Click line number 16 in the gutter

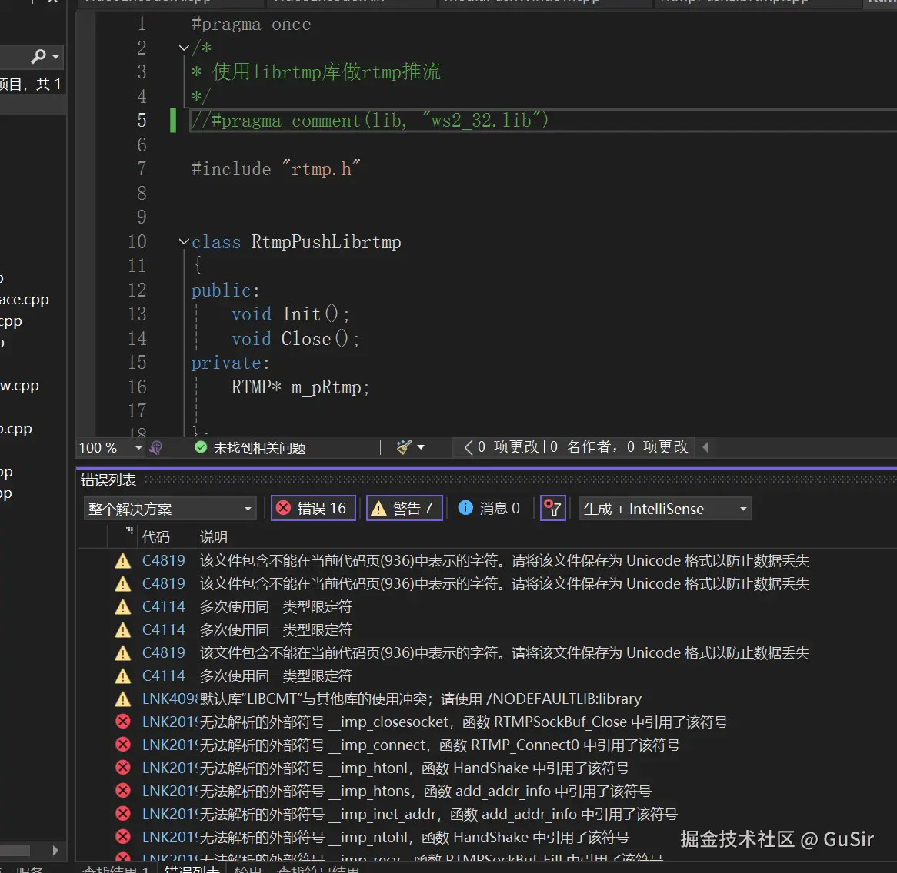point(137,387)
